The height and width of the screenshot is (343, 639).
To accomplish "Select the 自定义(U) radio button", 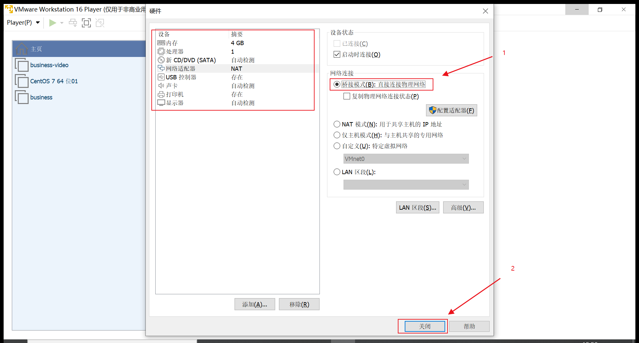I will pyautogui.click(x=337, y=146).
